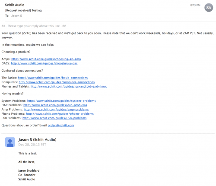Open the ios-android-and-linux guide link
The height and width of the screenshot is (186, 216).
coord(69,86)
